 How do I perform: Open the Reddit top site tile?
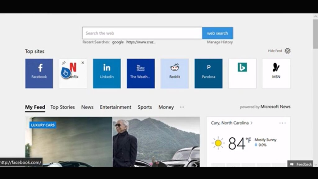pyautogui.click(x=175, y=73)
